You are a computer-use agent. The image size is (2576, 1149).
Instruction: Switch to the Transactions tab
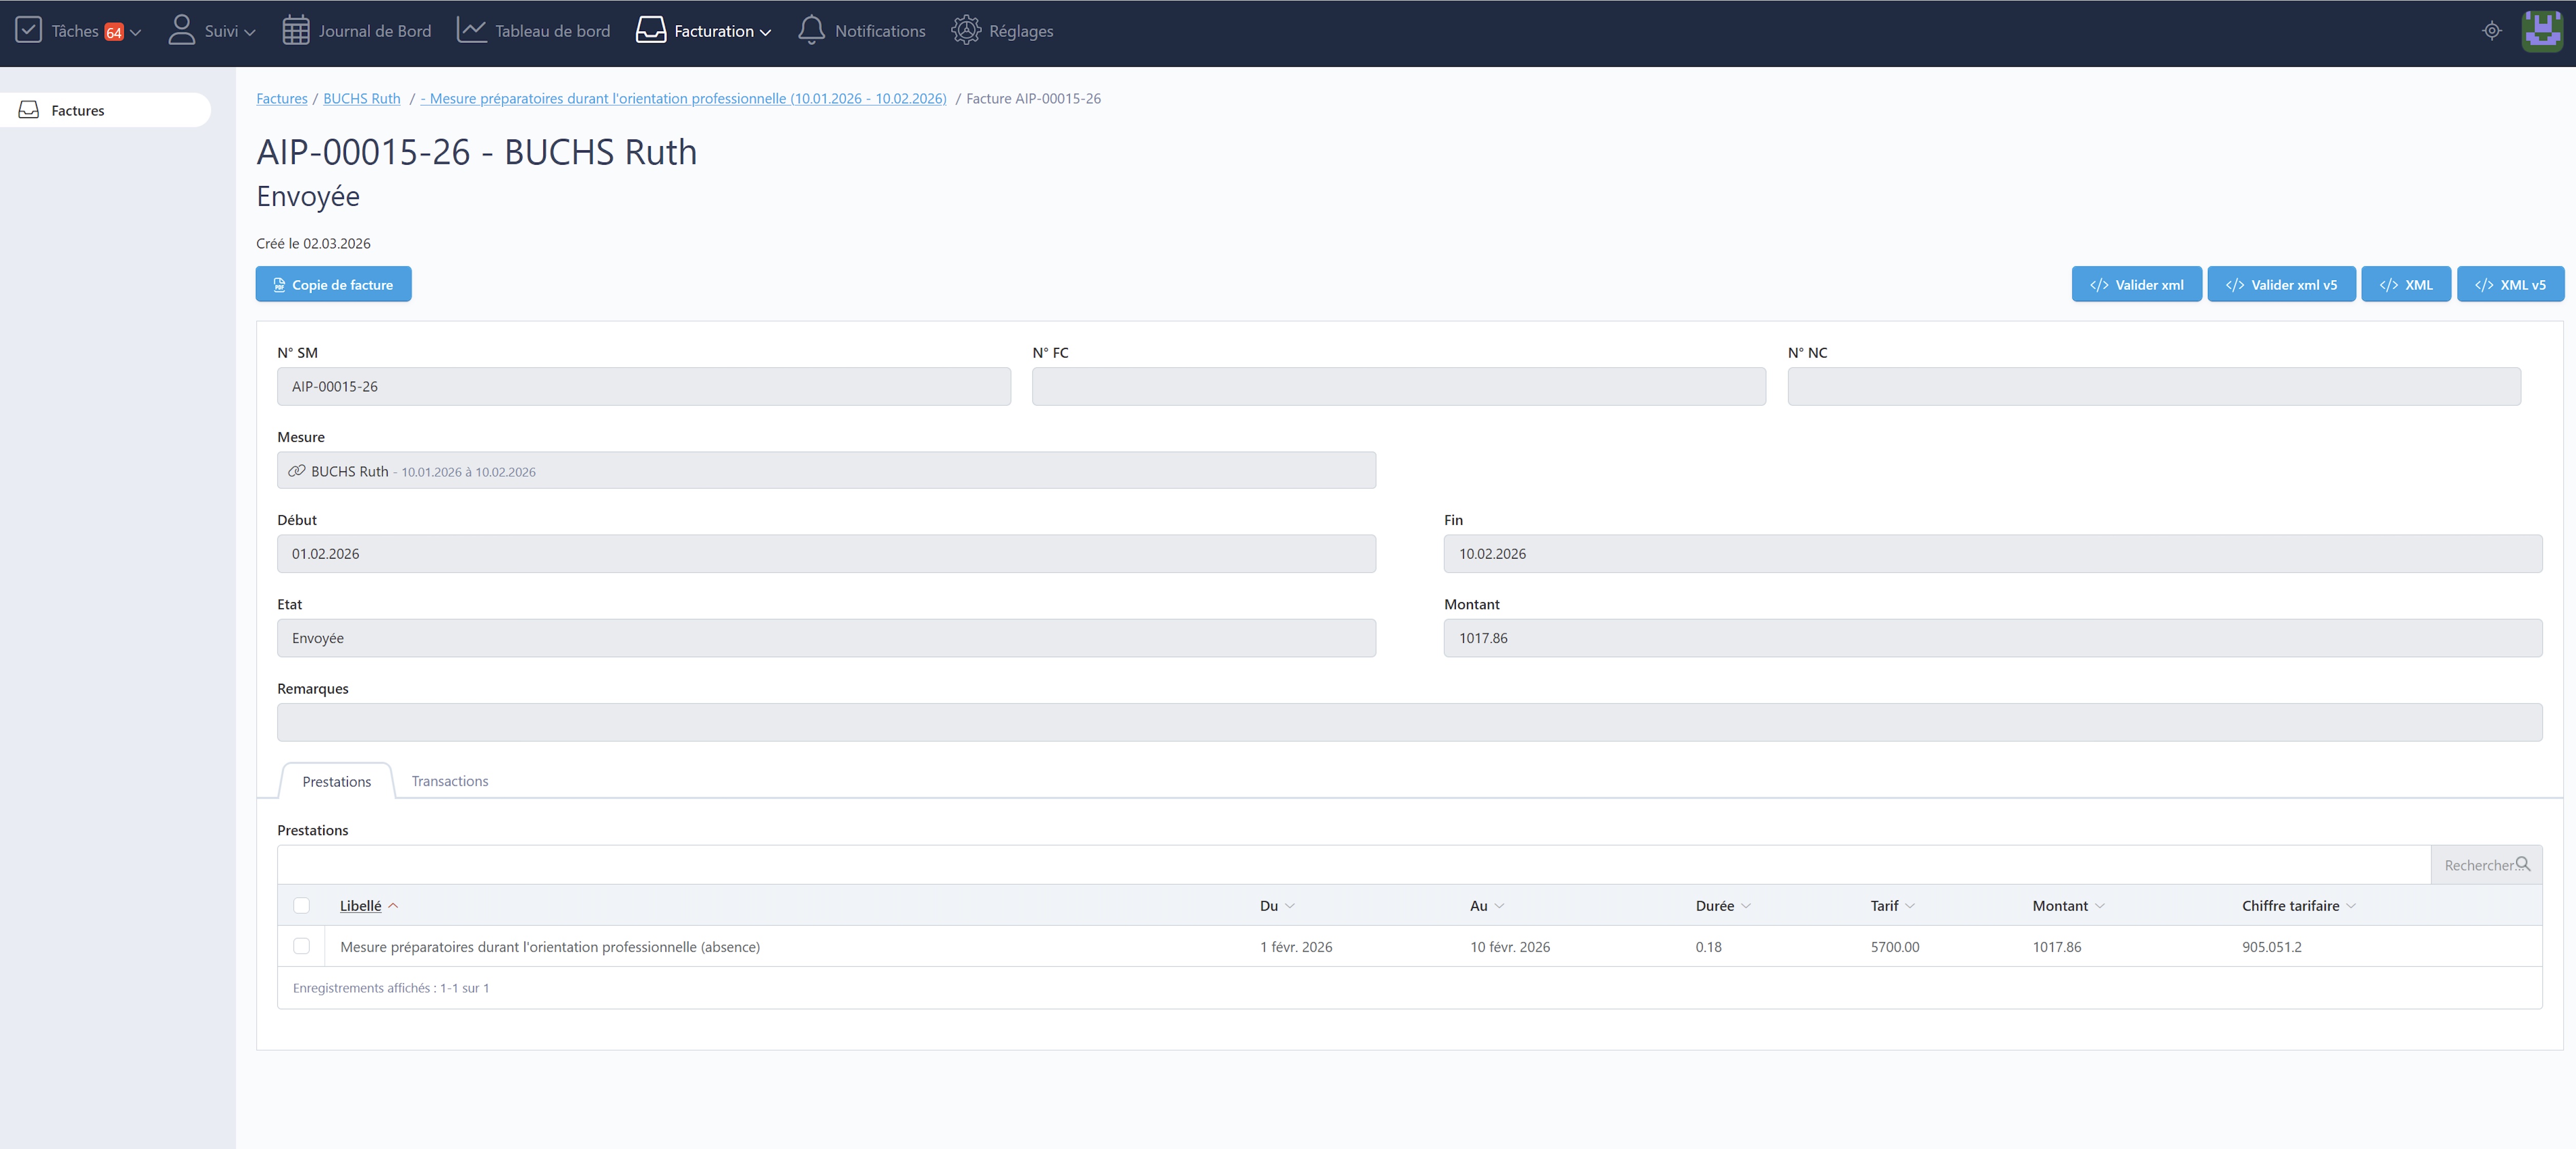[450, 781]
